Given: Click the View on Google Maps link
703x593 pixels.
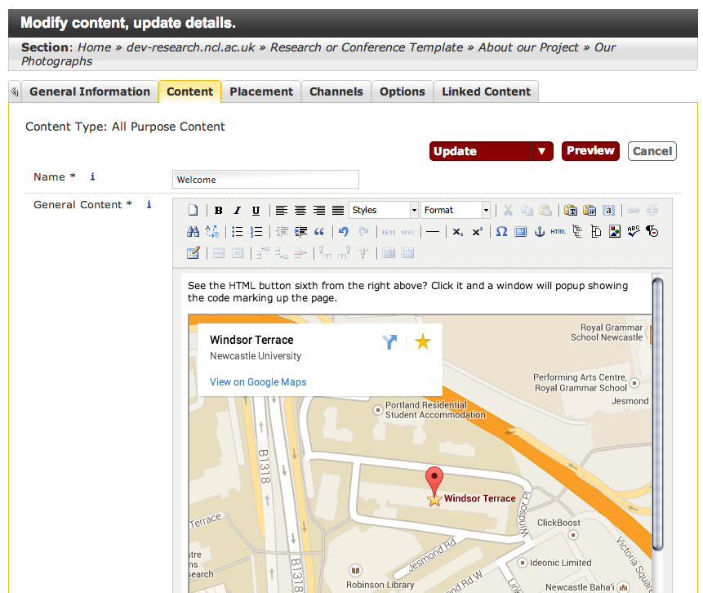Looking at the screenshot, I should pos(258,382).
